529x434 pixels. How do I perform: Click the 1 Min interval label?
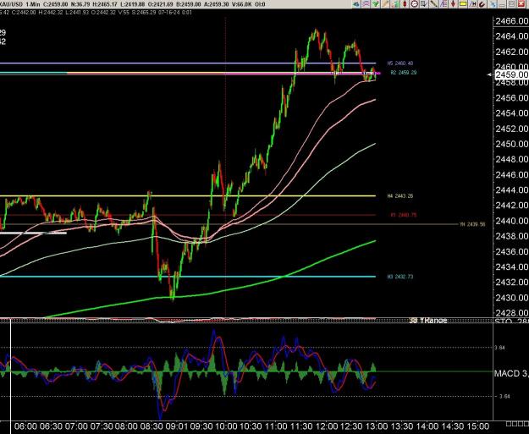click(32, 4)
